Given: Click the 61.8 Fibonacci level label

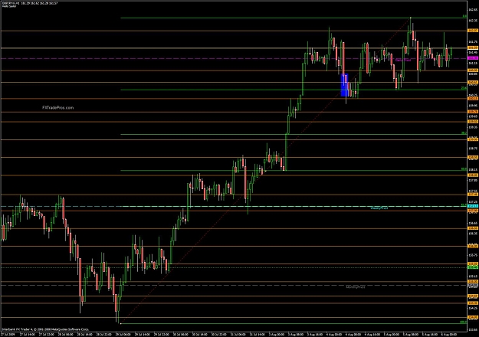Looking at the screenshot, I should click(x=464, y=204).
